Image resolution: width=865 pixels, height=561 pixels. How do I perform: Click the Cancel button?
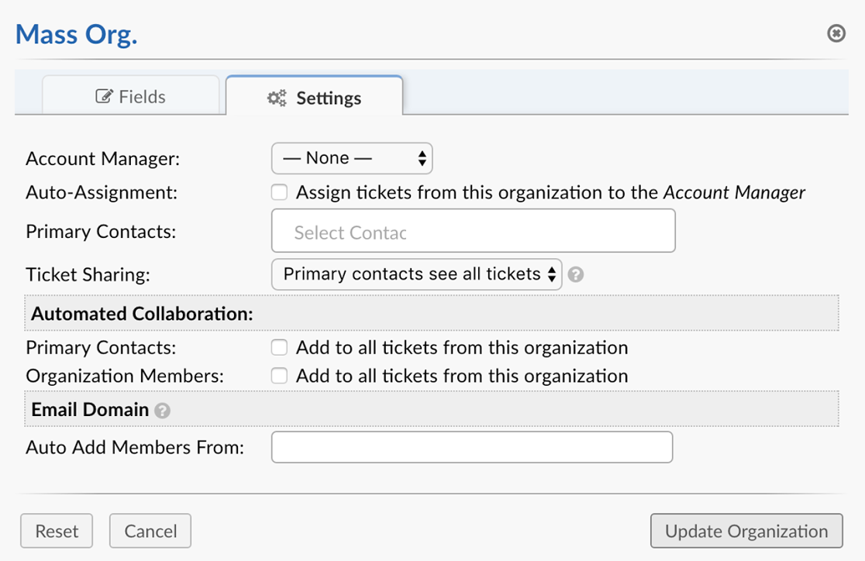pos(150,531)
